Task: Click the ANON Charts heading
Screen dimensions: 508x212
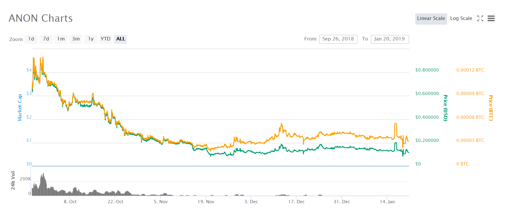Action: (41, 18)
